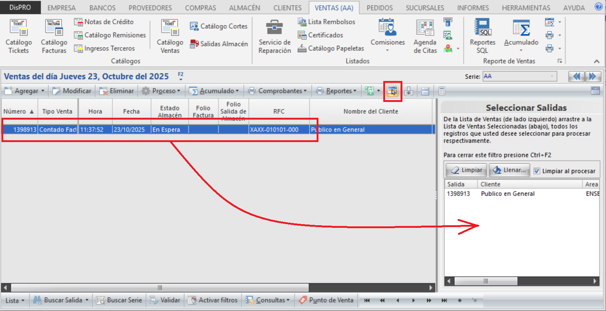This screenshot has width=606, height=311.
Task: Click the Salidas Almacén truck icon
Action: [194, 44]
